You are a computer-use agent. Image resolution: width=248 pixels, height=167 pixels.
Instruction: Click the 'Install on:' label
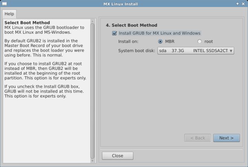coord(128,42)
